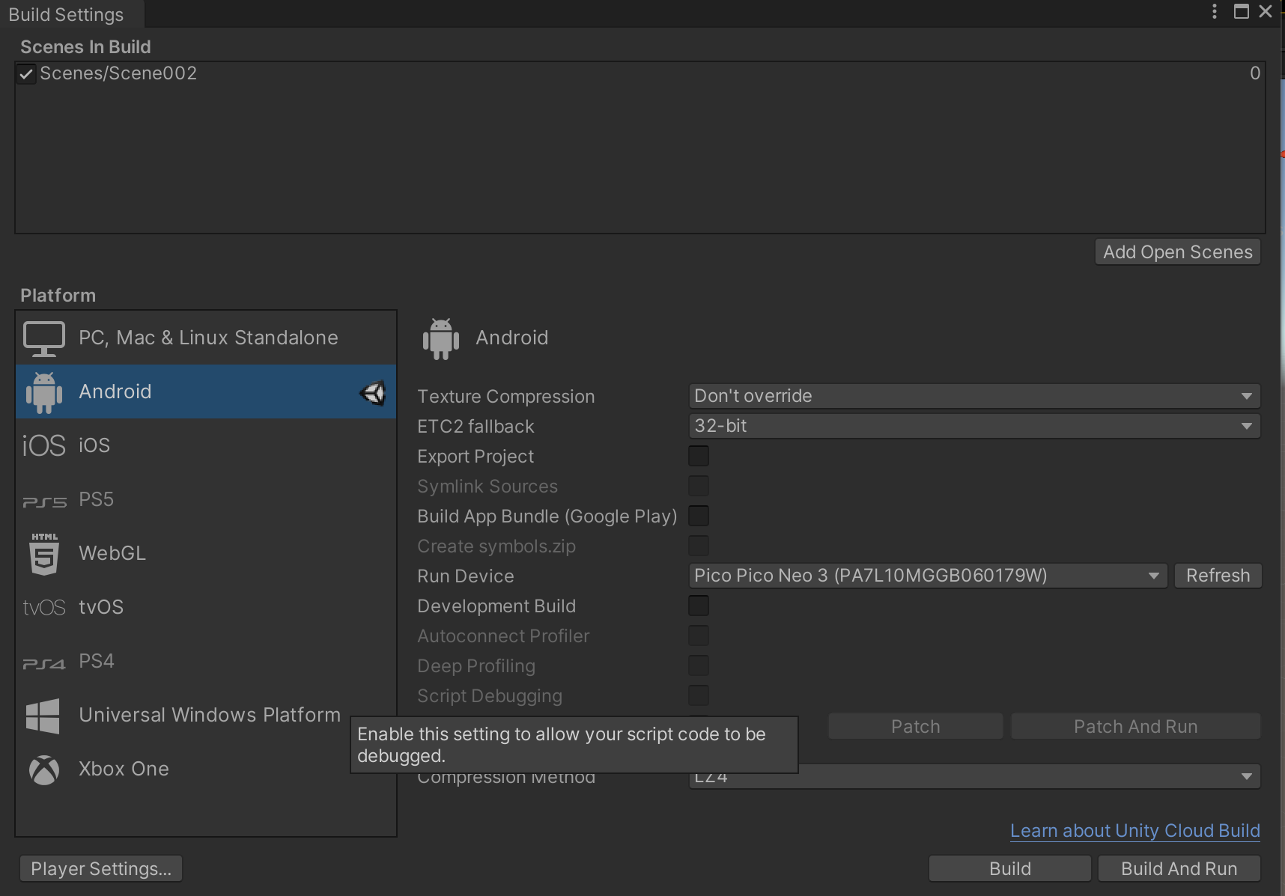Image resolution: width=1285 pixels, height=896 pixels.
Task: Click the Texture Compression label
Action: [x=506, y=397]
